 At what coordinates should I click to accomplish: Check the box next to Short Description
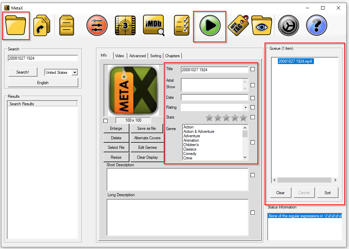tap(252, 175)
